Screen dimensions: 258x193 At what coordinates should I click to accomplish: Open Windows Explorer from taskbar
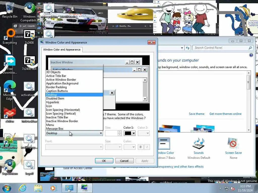click(38, 188)
